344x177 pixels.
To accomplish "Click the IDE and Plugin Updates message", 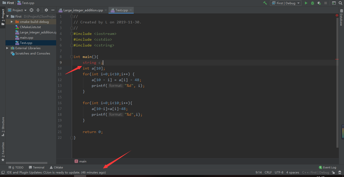I will [x=56, y=172].
